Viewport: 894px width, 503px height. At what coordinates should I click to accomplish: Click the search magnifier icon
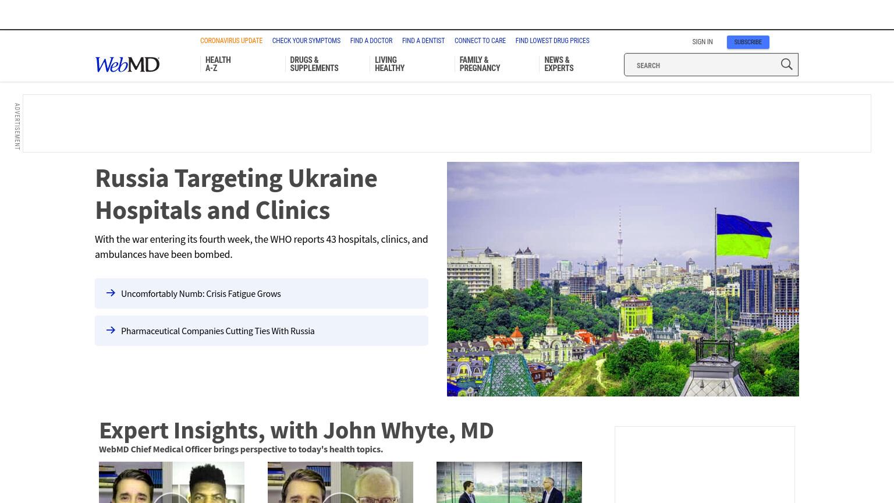coord(786,65)
